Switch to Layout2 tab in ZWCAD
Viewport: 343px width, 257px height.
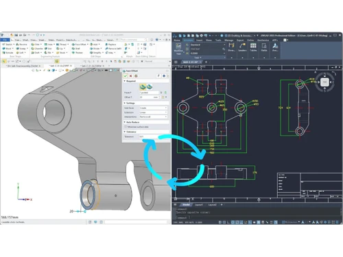pyautogui.click(x=212, y=205)
